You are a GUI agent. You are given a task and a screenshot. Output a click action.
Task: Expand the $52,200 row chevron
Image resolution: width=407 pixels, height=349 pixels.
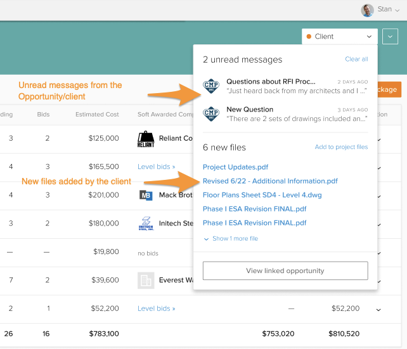tap(378, 309)
